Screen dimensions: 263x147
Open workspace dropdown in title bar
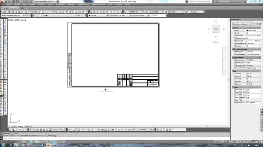(45, 1)
